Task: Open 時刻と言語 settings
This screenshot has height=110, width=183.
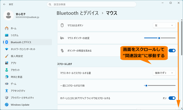Action: (x=27, y=77)
